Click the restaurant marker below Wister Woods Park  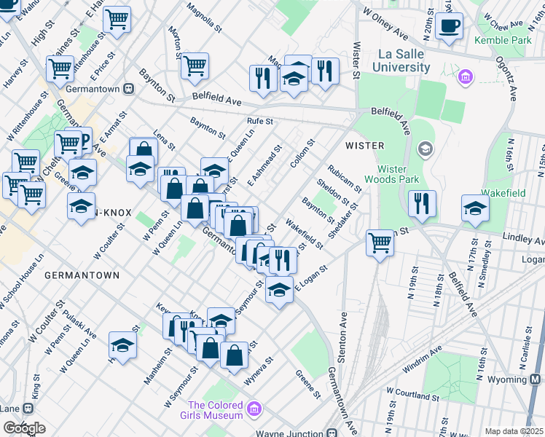pyautogui.click(x=422, y=205)
